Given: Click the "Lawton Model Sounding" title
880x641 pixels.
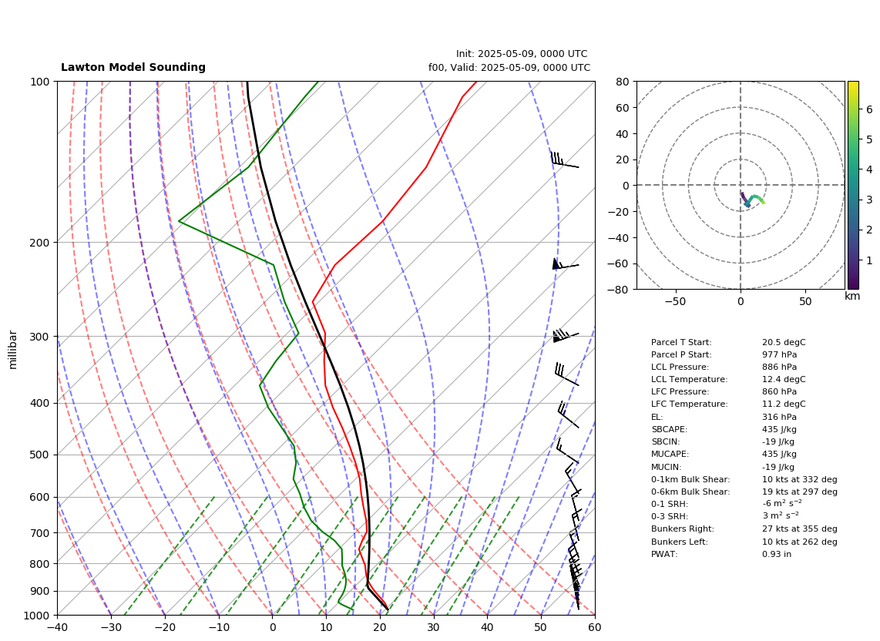Looking at the screenshot, I should (133, 67).
